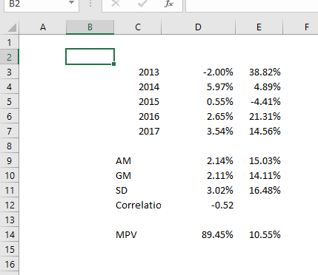318x275 pixels.
Task: Click the Enter checkmark formula bar icon
Action: [x=142, y=4]
